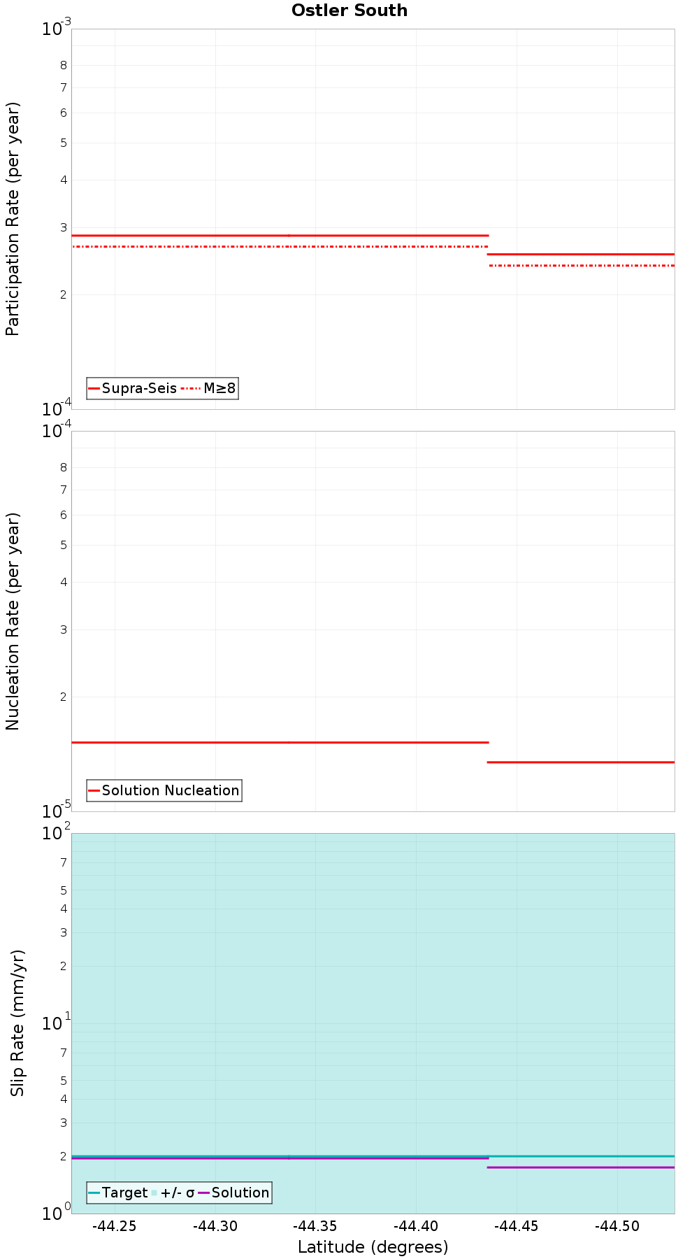Click the -44.35 latitude tick label

(x=315, y=1226)
